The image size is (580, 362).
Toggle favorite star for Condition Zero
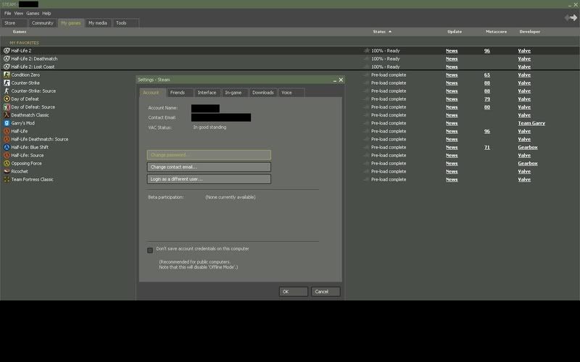(x=367, y=75)
